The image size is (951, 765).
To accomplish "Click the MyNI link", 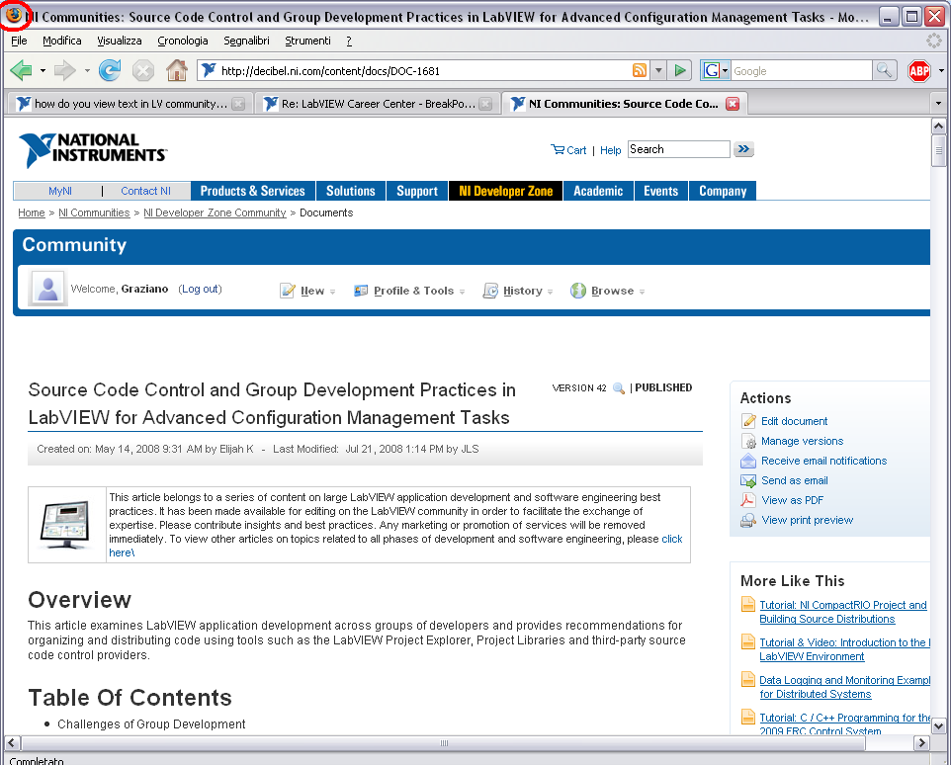I will point(60,191).
